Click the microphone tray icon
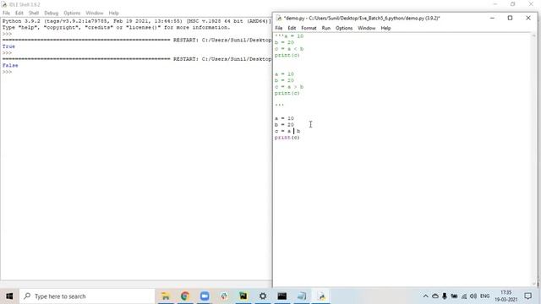This screenshot has height=304, width=541. point(445,296)
